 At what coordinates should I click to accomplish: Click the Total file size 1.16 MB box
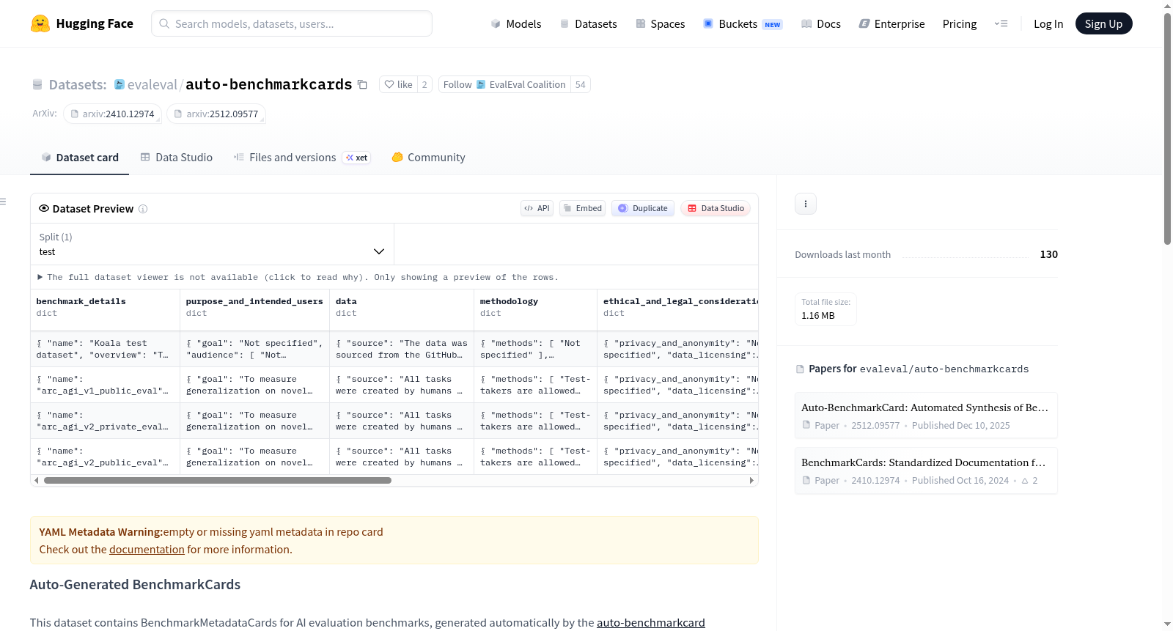(x=826, y=309)
